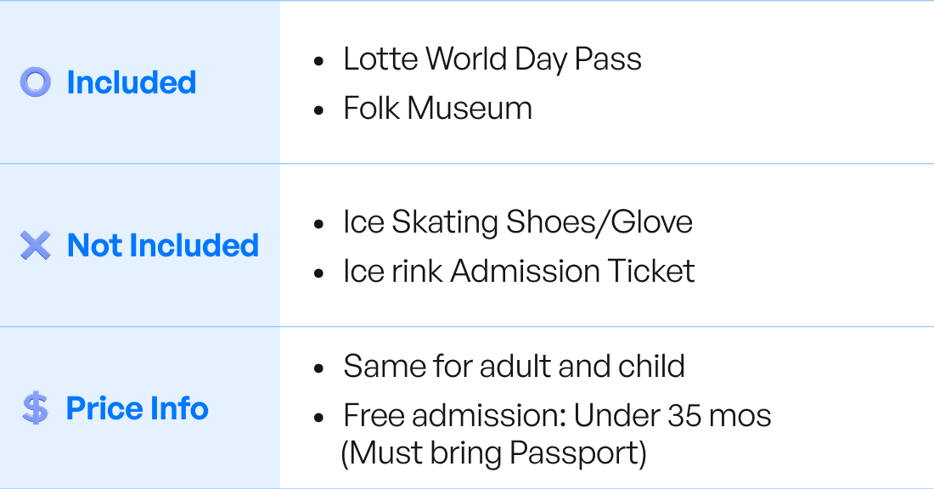934x489 pixels.
Task: Click the bullet before Ice Skating Shoes/Glove
Action: 318,225
